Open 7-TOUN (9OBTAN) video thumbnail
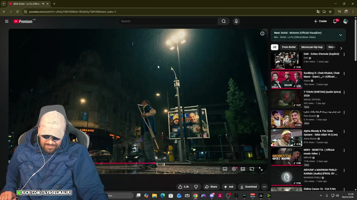357x200 pixels. pos(286,99)
